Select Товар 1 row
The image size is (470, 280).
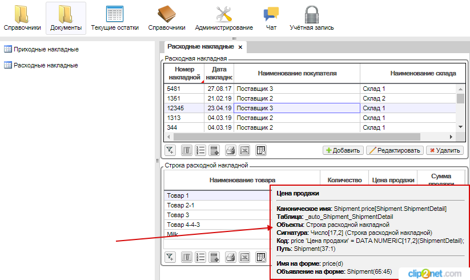[218, 195]
